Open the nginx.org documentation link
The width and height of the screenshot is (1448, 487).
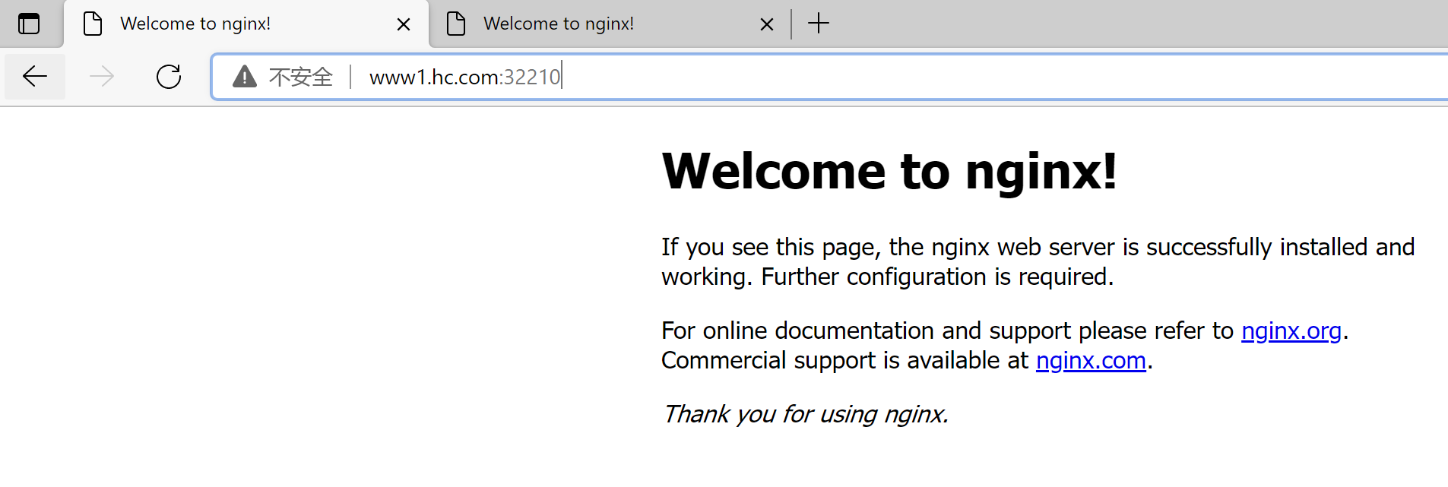(x=1291, y=330)
